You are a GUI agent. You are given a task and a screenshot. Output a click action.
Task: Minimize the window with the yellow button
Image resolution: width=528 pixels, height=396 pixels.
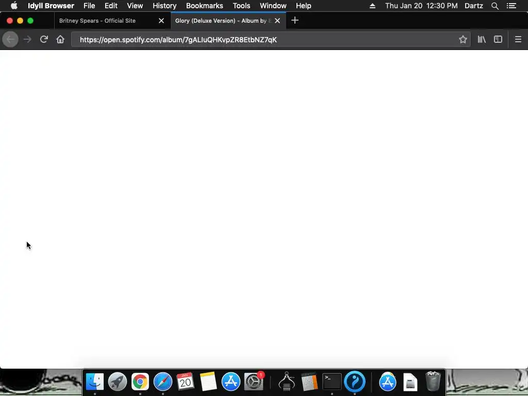coord(20,21)
